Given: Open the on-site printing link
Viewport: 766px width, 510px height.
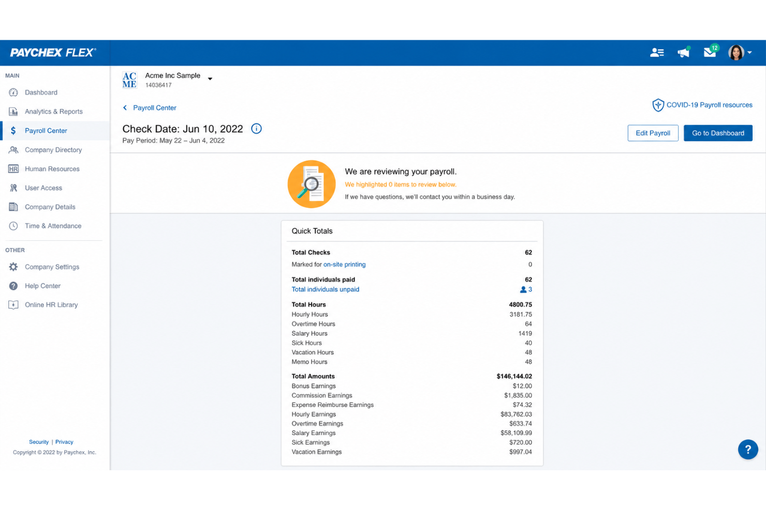Looking at the screenshot, I should click(344, 265).
